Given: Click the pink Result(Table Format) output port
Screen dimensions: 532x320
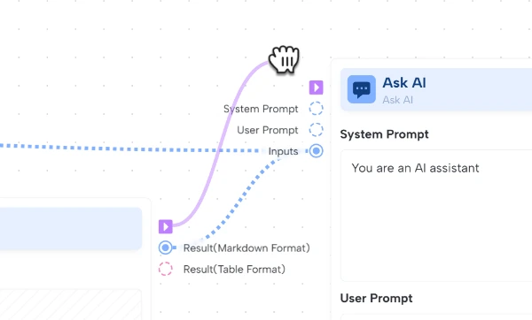Looking at the screenshot, I should 166,269.
